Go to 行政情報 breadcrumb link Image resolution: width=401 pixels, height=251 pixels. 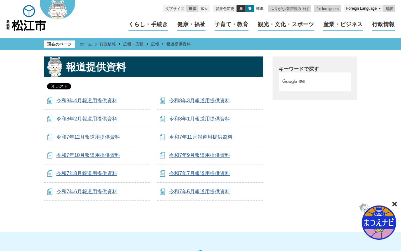(x=107, y=44)
